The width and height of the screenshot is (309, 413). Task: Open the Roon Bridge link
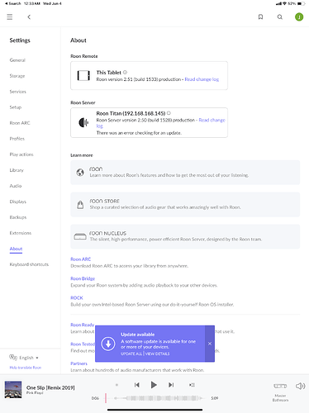coord(83,278)
